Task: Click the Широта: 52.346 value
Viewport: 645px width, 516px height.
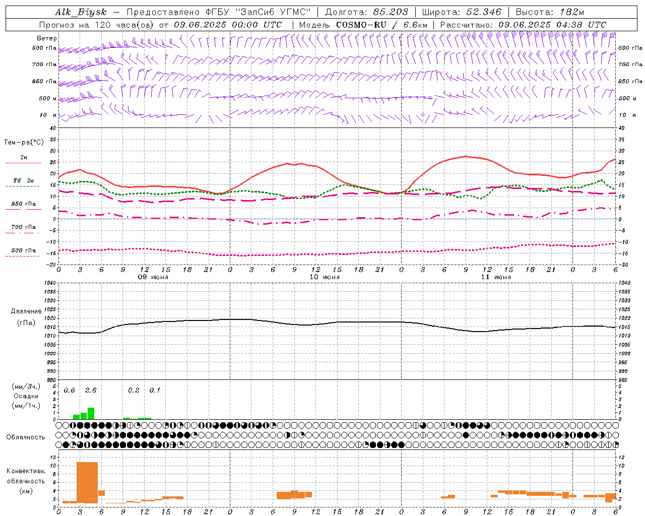Action: (462, 12)
